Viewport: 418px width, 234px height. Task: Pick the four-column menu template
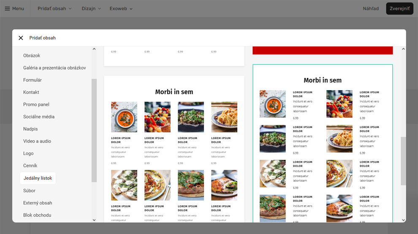(174, 148)
